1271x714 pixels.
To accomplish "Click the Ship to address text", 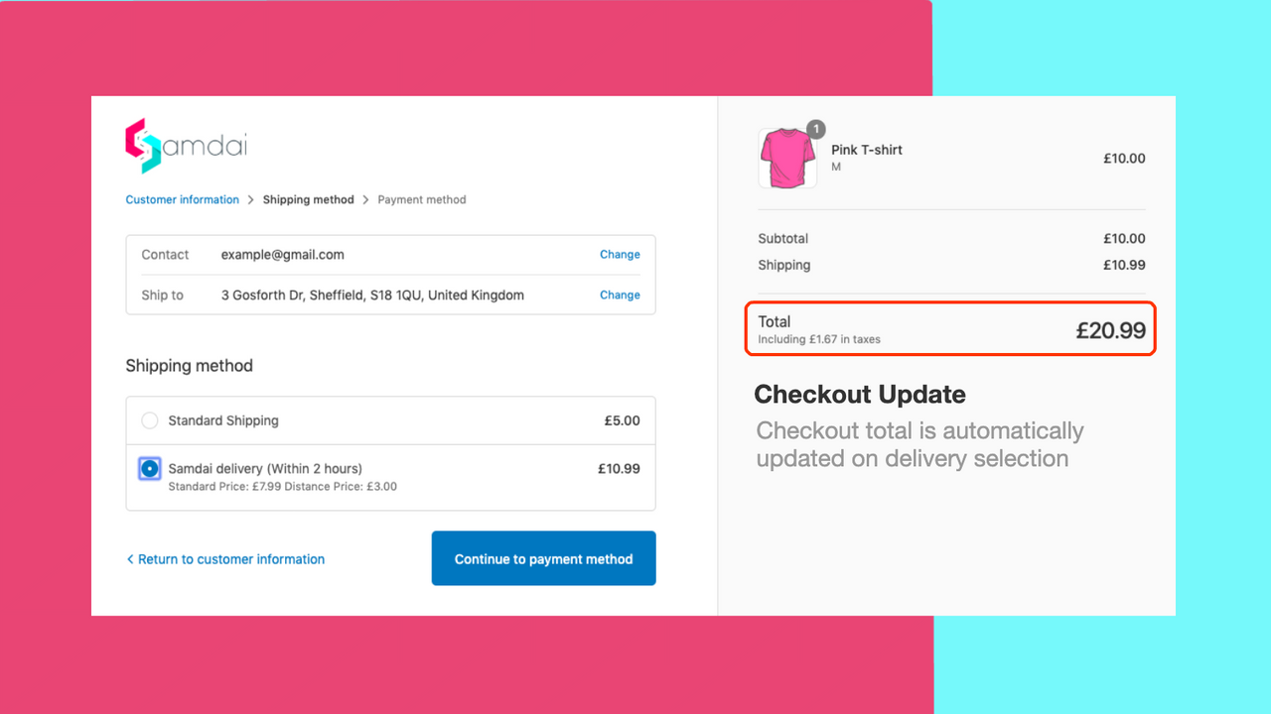I will click(372, 295).
